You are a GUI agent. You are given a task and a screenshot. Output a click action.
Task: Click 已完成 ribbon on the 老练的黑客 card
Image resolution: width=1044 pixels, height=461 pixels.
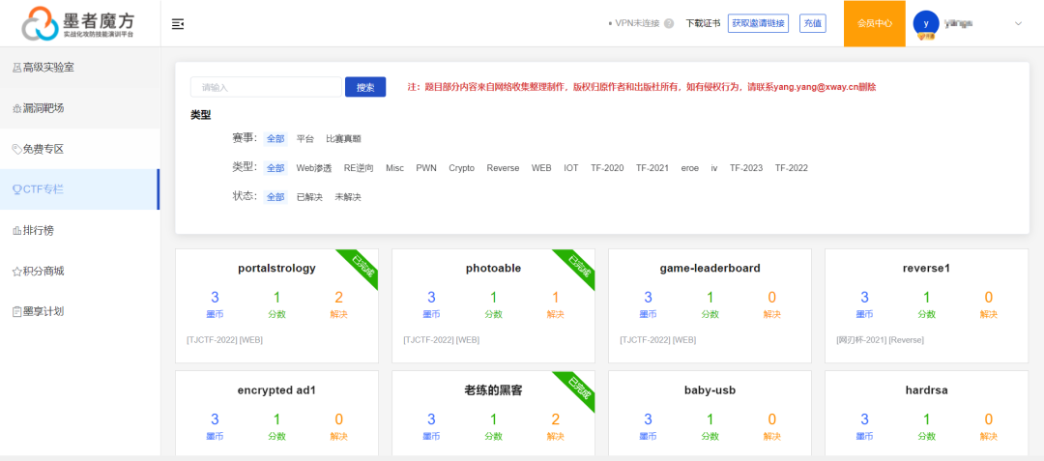[x=579, y=387]
